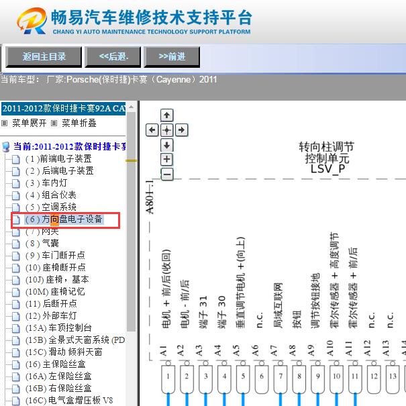Image resolution: width=406 pixels, height=406 pixels.
Task: Click the 2011-2012款保时捷卡宴92A header bar
Action: (x=64, y=109)
